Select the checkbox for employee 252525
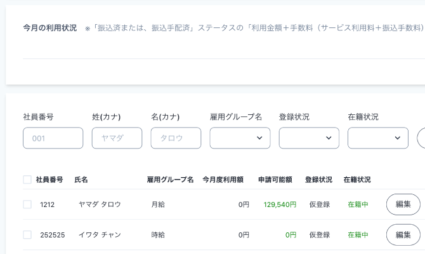This screenshot has height=254, width=425. (27, 235)
